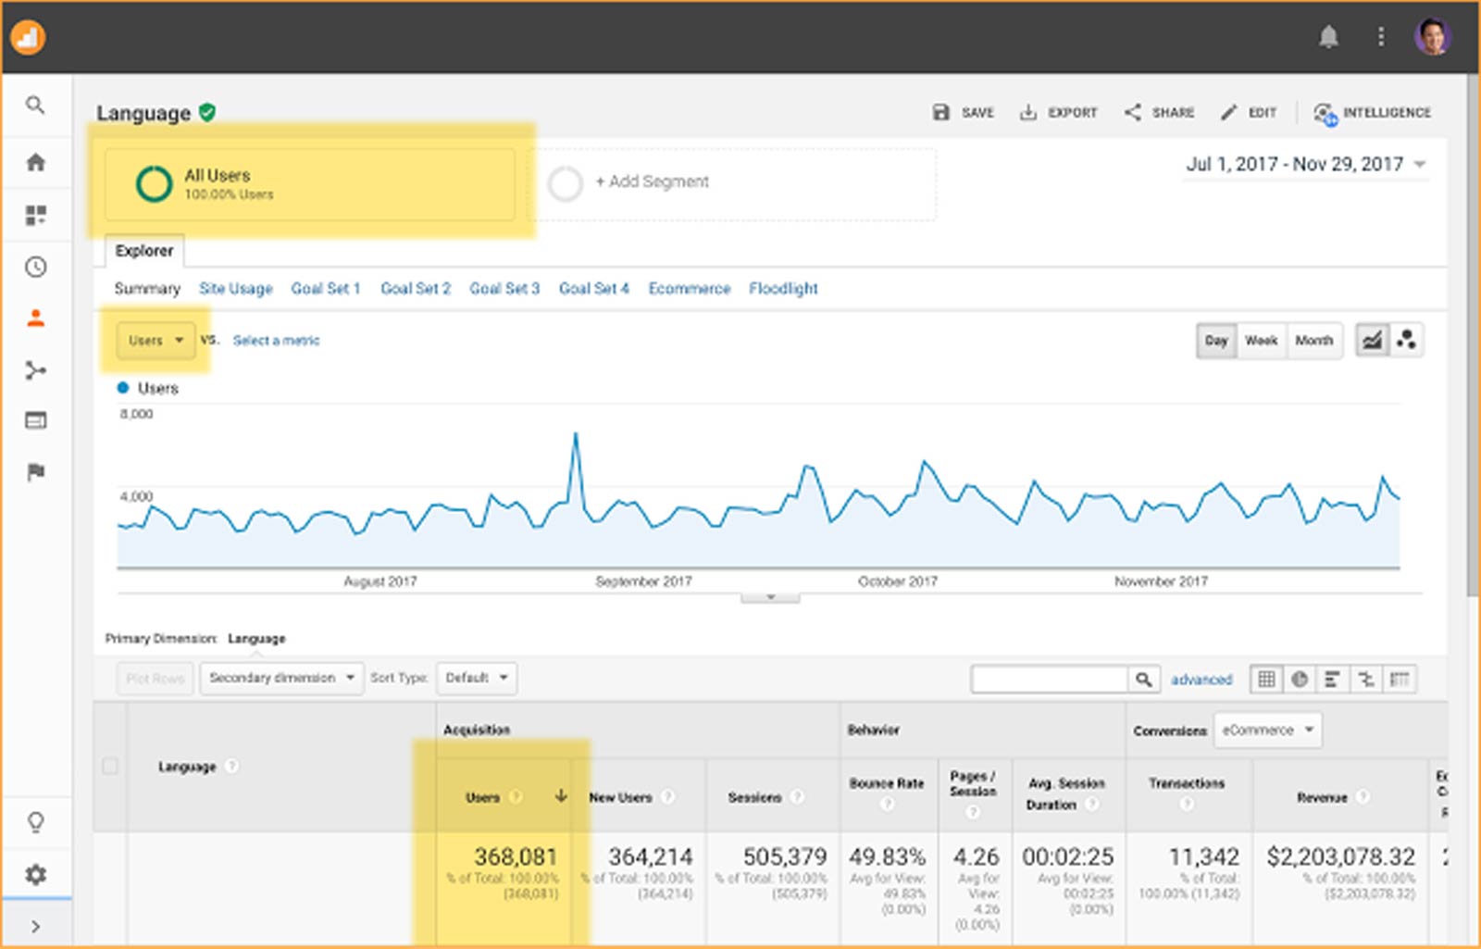Select the Site Usage tab
The height and width of the screenshot is (949, 1481).
click(235, 289)
